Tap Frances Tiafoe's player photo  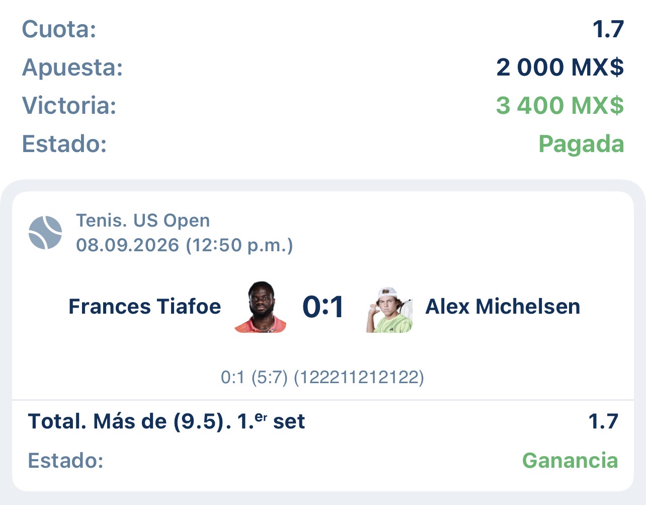tap(261, 307)
